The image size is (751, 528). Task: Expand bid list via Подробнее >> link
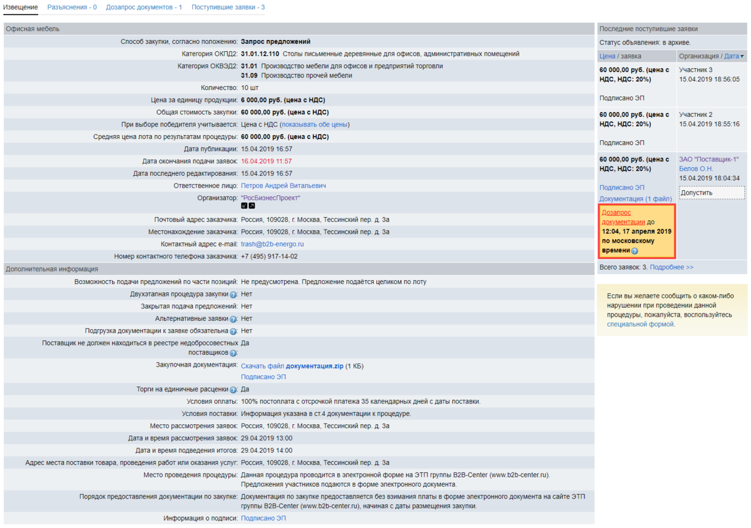[672, 267]
